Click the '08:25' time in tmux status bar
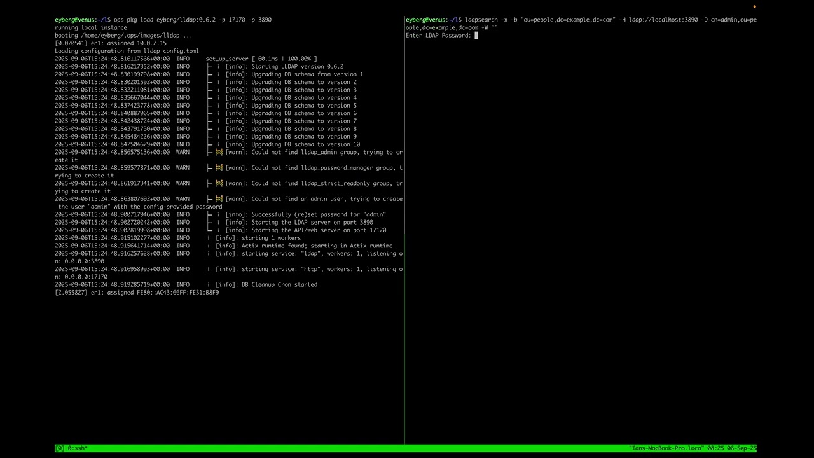 pos(715,448)
